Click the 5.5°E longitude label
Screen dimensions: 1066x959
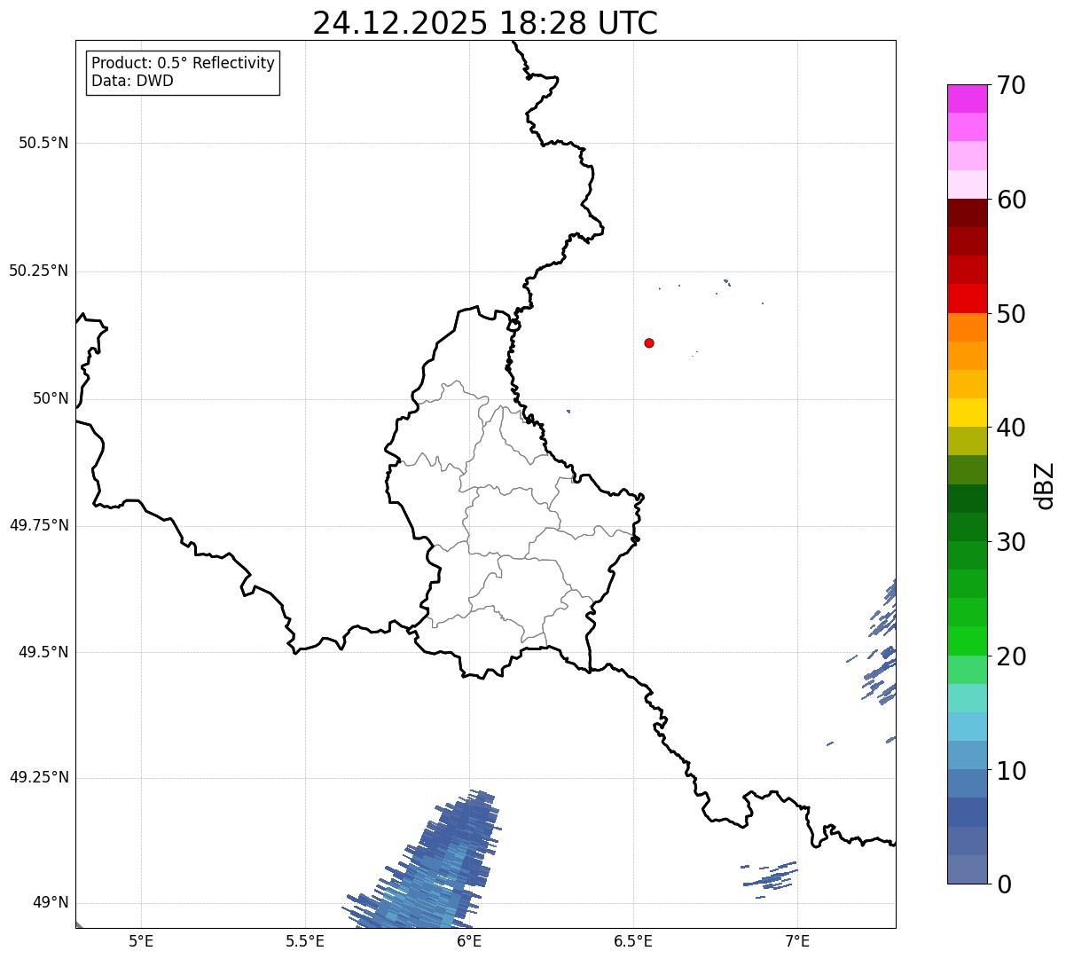pos(305,940)
